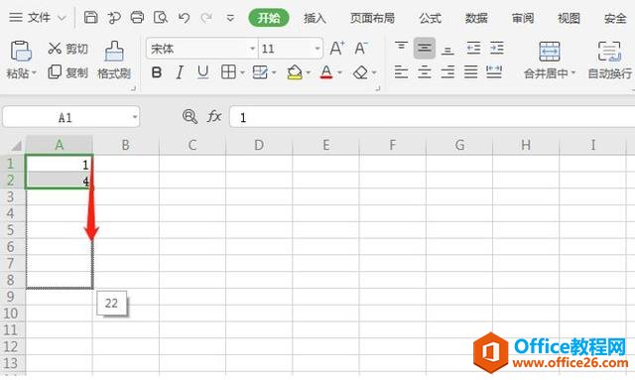Click distributed alignment icon
635x380 pixels.
[x=494, y=72]
